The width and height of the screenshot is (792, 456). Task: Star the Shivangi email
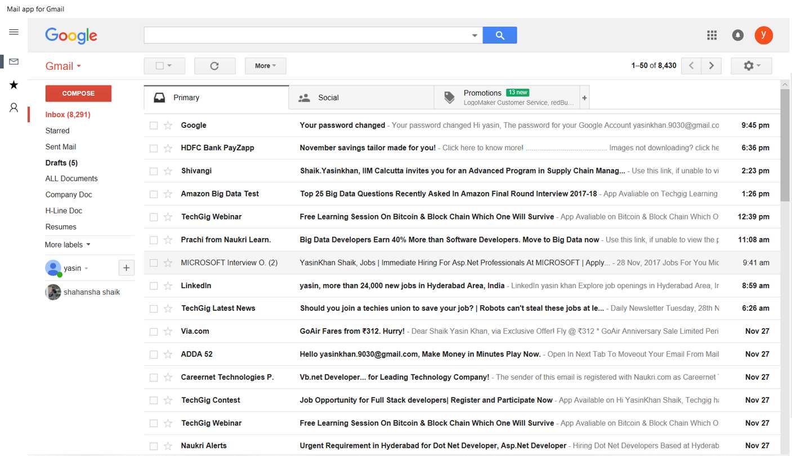[x=168, y=171]
